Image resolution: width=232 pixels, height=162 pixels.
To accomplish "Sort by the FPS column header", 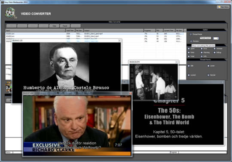I will click(x=159, y=30).
